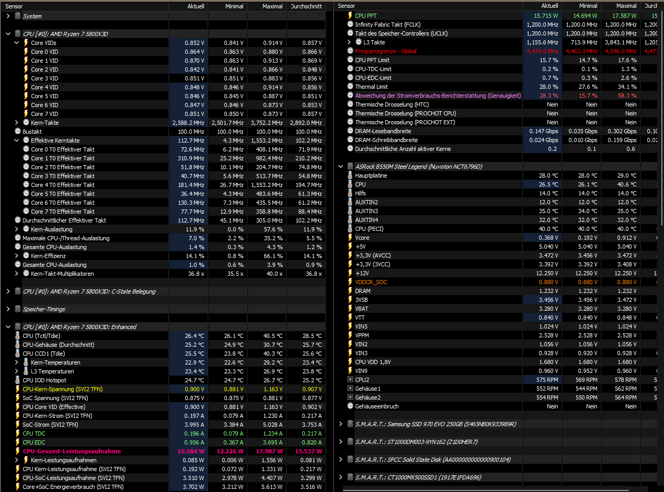Expand the C-State Belegung group

click(8, 291)
